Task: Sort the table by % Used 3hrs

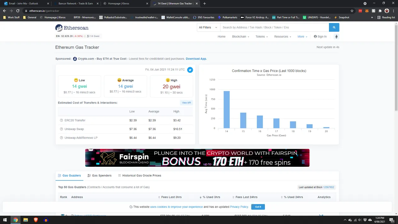Action: (x=210, y=197)
